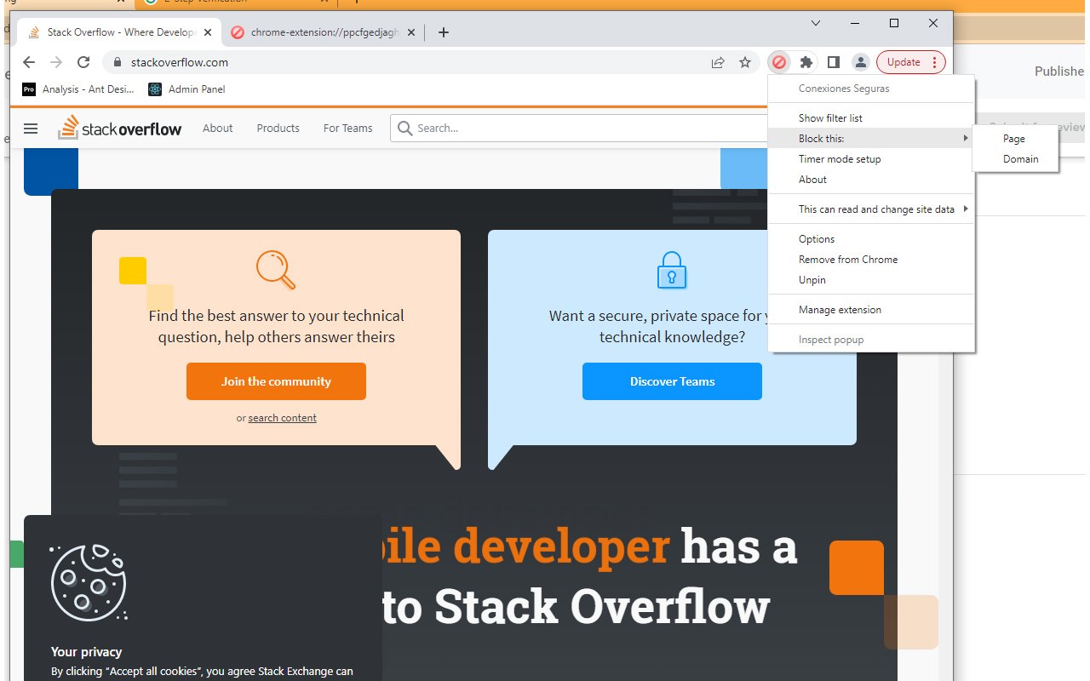
Task: Click Discover Teams button
Action: pos(672,381)
